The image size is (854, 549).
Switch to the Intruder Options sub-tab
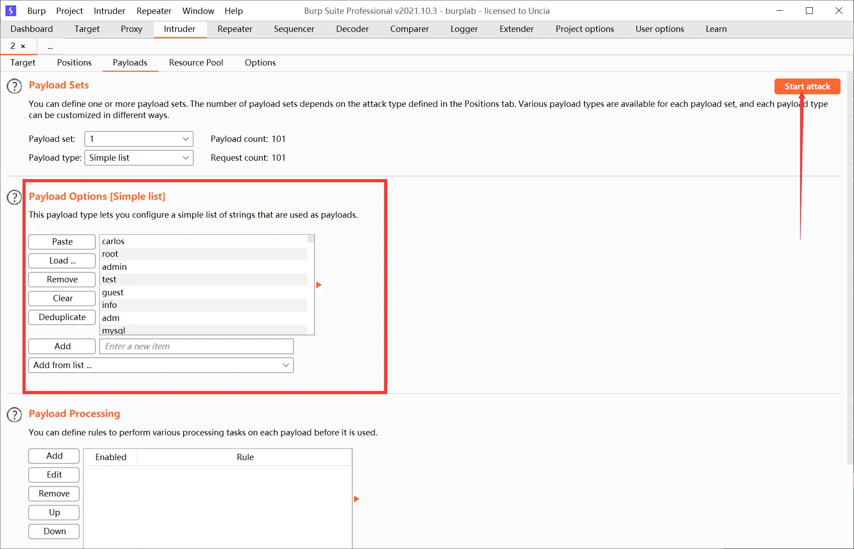click(x=261, y=63)
